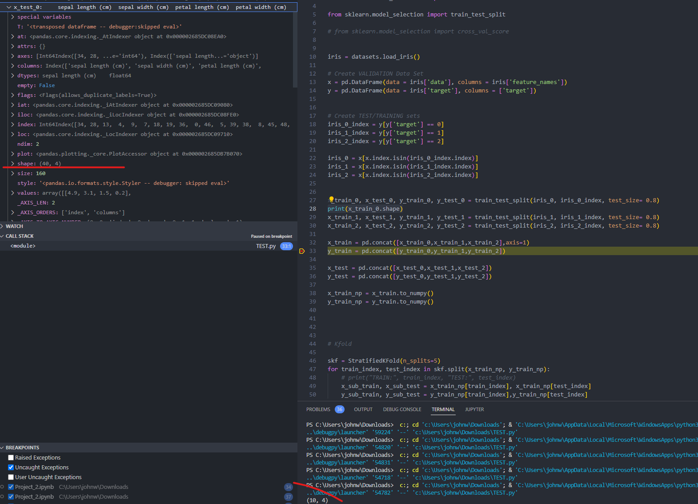
Task: Enable Raised Exceptions breakpoint
Action: pyautogui.click(x=11, y=458)
